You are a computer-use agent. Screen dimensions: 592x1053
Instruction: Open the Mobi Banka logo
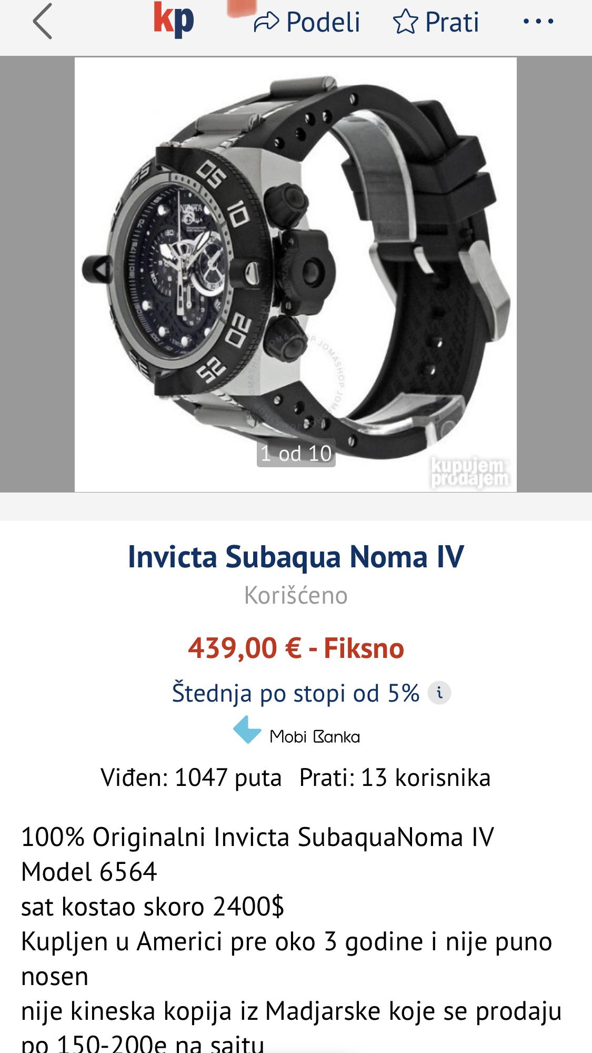point(296,730)
